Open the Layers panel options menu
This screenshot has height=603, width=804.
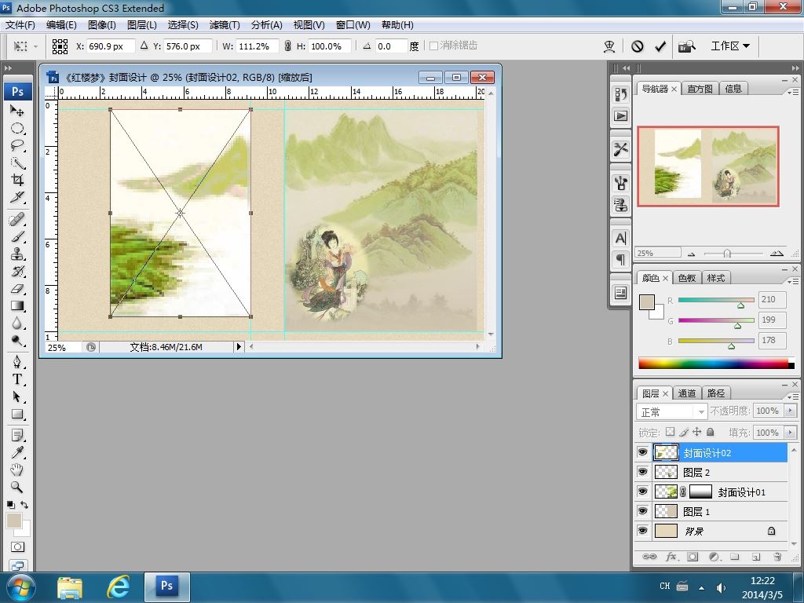click(793, 397)
